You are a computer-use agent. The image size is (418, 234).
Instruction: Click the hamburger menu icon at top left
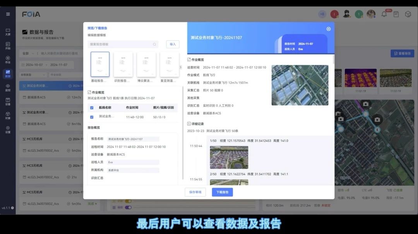[8, 14]
